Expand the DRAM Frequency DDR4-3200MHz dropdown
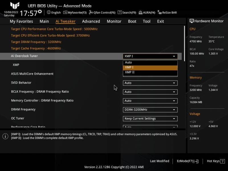The width and height of the screenshot is (228, 171). 150,110
